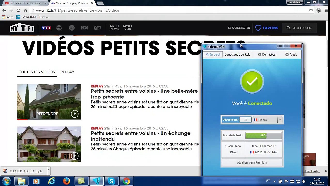Image resolution: width=330 pixels, height=186 pixels.
Task: Open download item options arrow
Action: click(x=48, y=171)
